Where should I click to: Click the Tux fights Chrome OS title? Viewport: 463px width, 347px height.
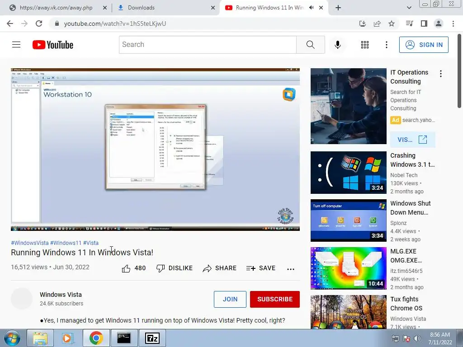(x=406, y=304)
